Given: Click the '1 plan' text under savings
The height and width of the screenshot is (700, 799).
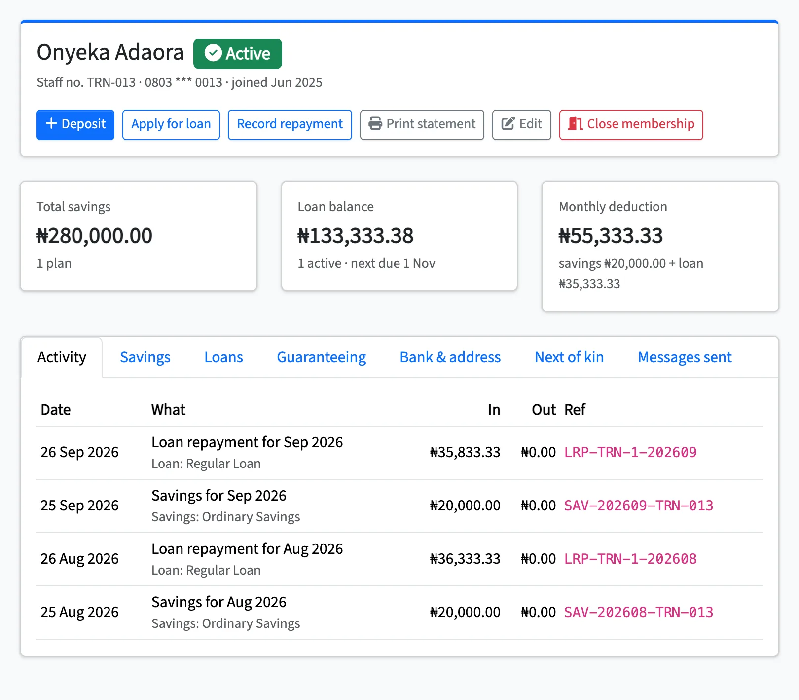Looking at the screenshot, I should (54, 263).
